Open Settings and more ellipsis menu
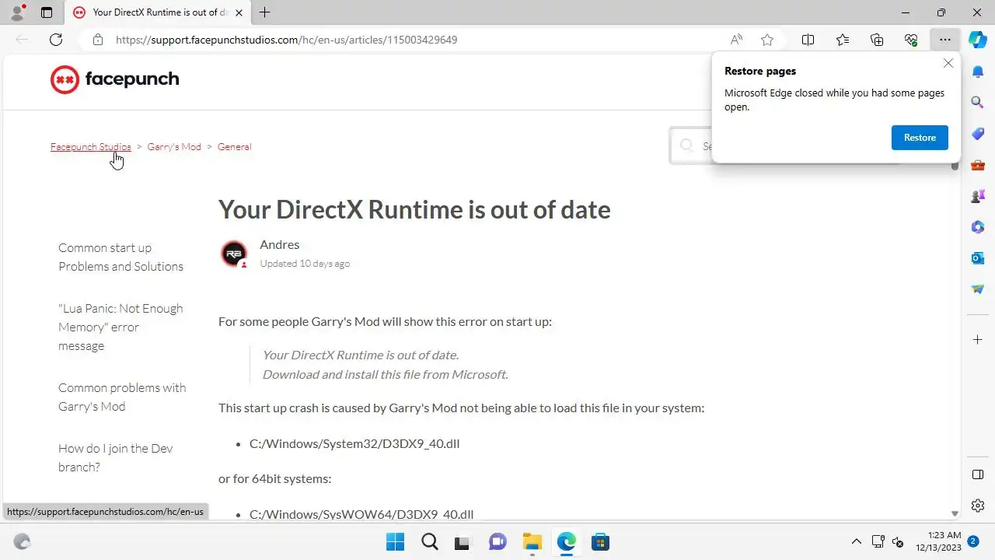Image resolution: width=995 pixels, height=560 pixels. pos(944,40)
